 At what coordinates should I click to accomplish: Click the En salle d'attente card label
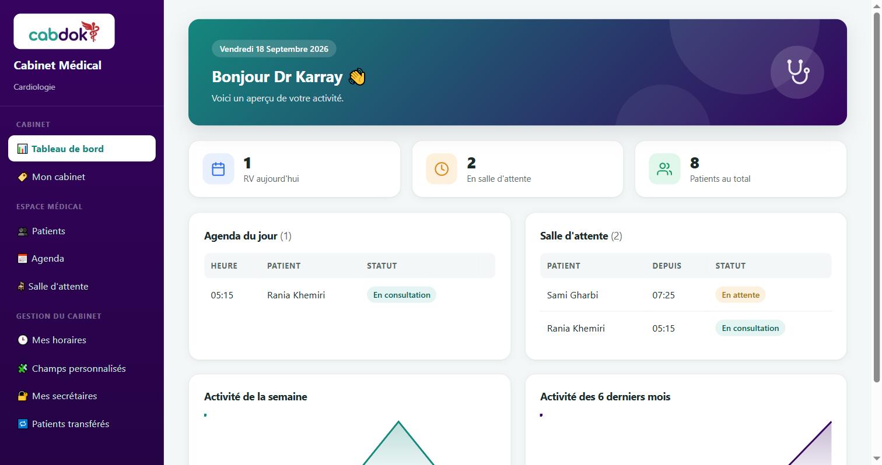(499, 179)
